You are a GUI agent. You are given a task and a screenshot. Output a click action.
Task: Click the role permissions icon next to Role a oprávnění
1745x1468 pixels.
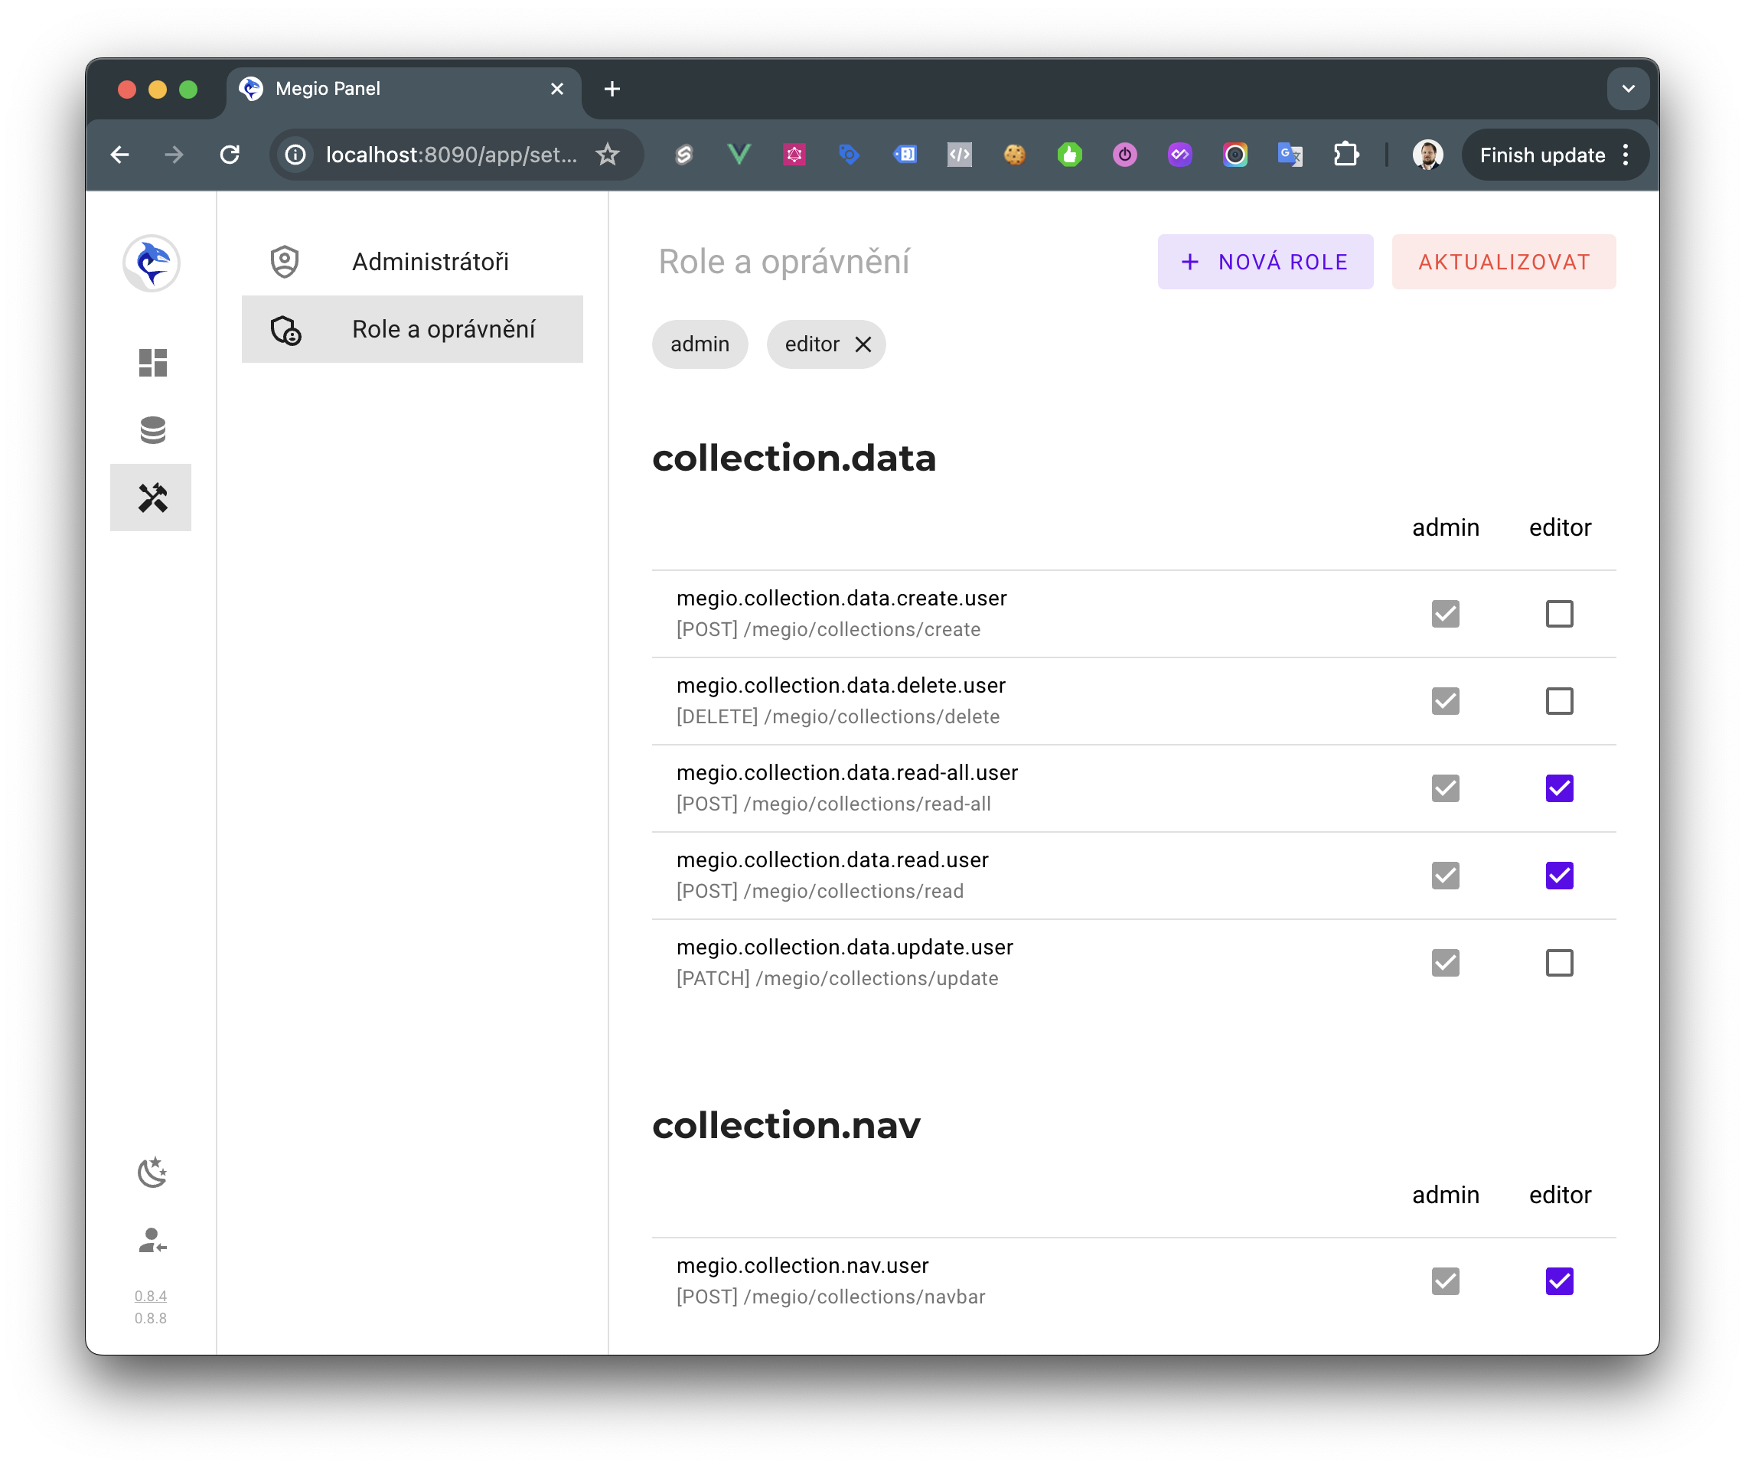click(287, 329)
